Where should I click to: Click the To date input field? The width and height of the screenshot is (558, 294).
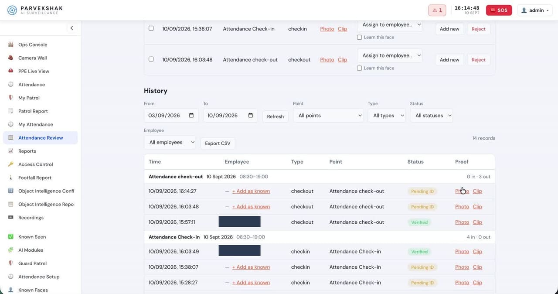[230, 116]
